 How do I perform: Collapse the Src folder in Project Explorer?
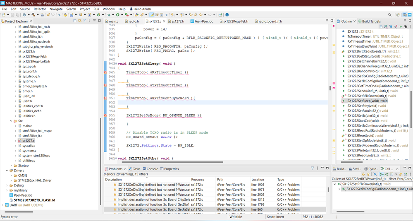point(11,121)
